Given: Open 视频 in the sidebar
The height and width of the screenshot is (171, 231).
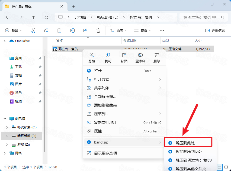Looking at the screenshot, I should coord(16,101).
